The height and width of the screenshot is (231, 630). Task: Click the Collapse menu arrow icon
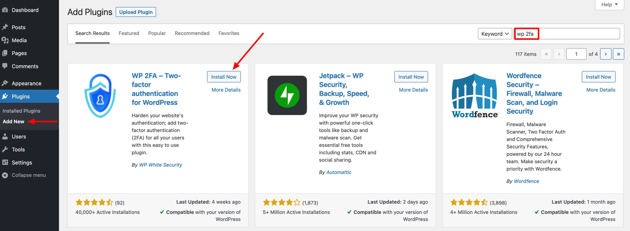coord(5,175)
